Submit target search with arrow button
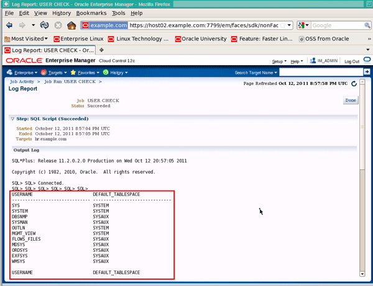 tap(367, 72)
